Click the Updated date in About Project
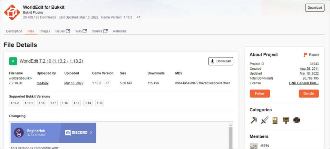Viewport: 330px width, 149px height. (309, 74)
